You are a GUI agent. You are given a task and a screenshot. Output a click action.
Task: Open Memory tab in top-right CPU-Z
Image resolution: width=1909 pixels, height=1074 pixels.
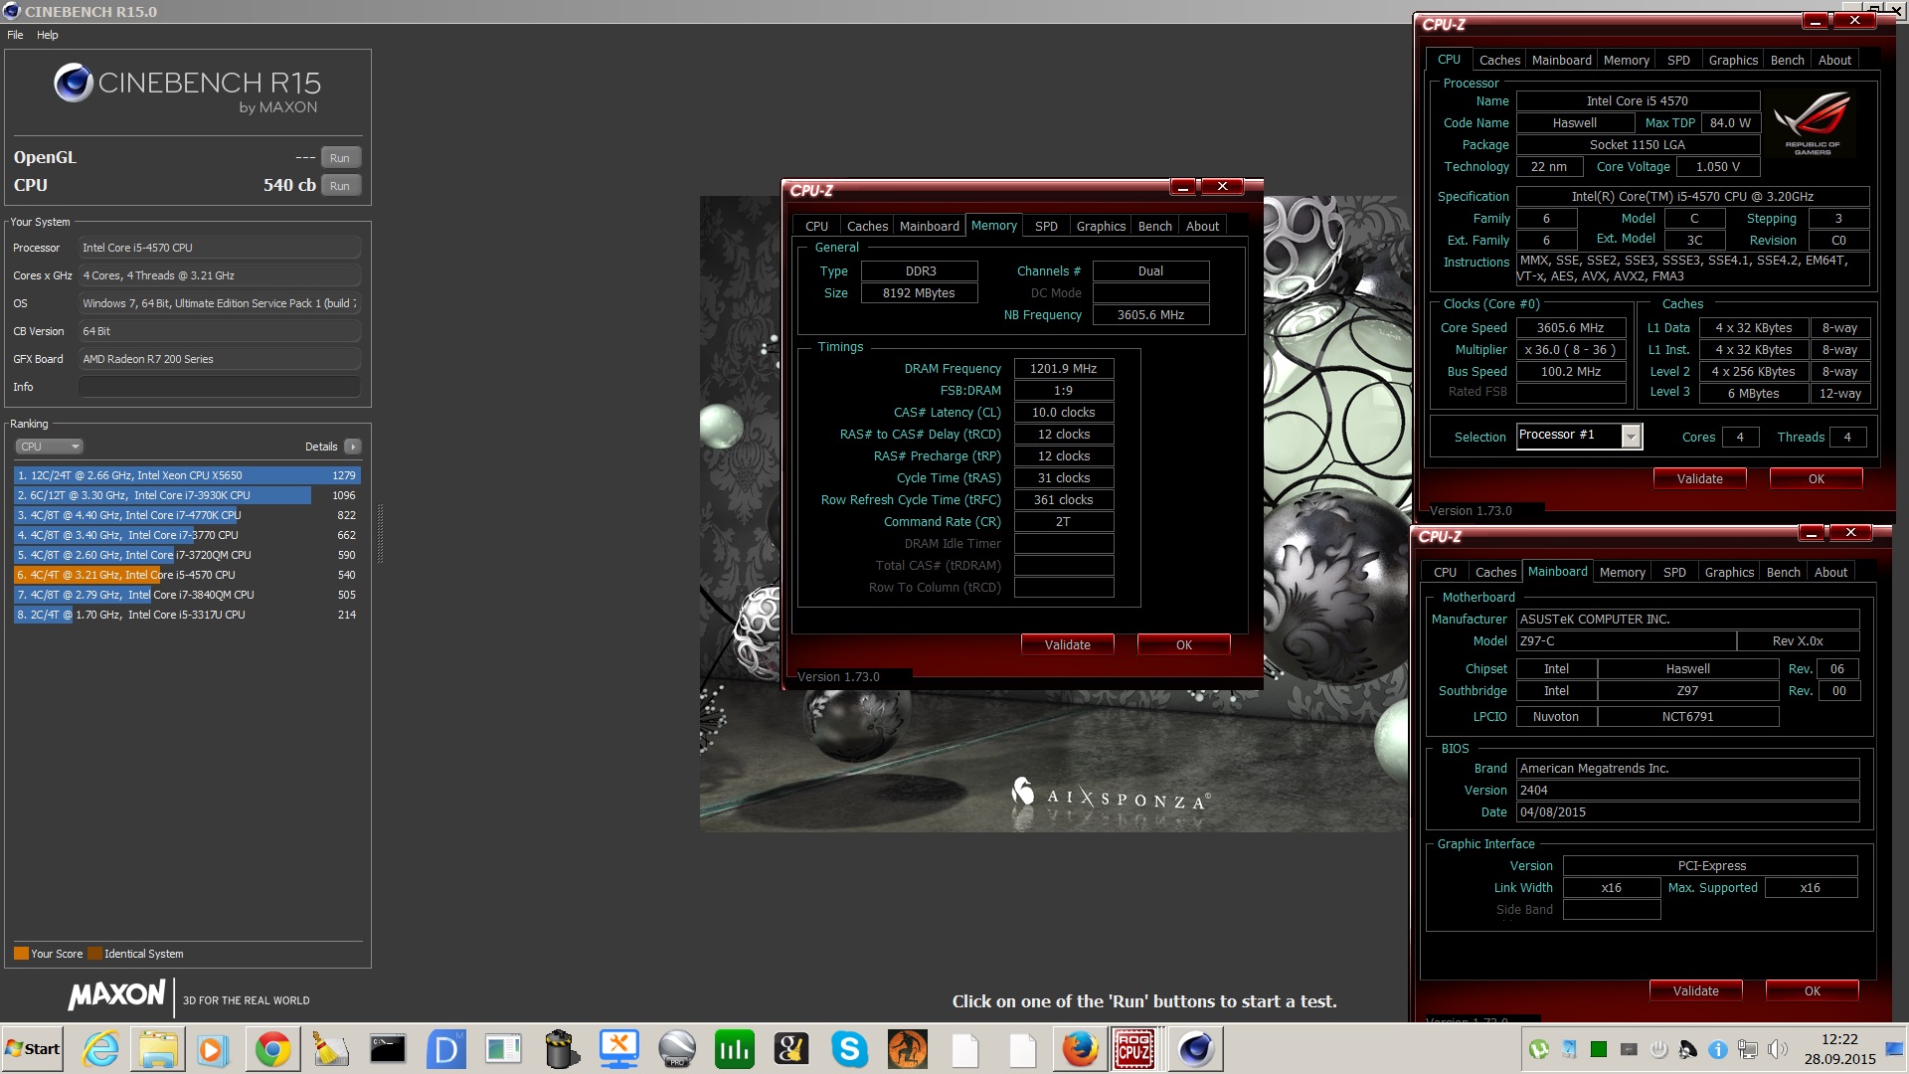click(x=1626, y=61)
